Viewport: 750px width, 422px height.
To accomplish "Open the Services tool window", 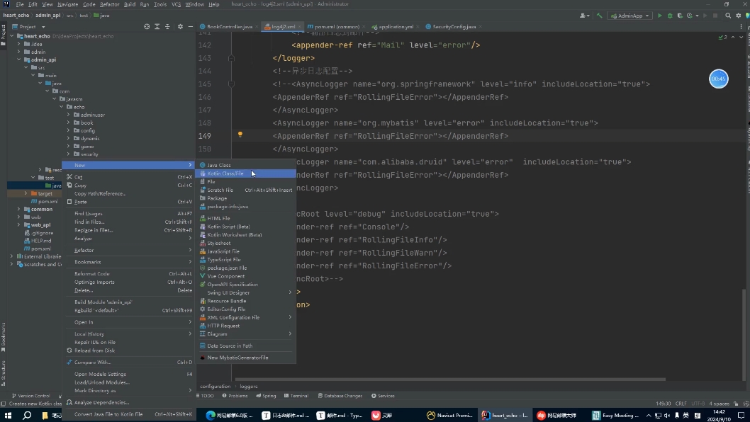I will pyautogui.click(x=383, y=396).
